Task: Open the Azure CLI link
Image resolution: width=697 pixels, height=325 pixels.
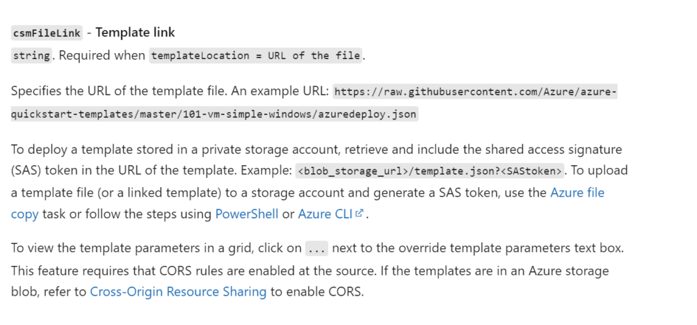Action: (x=326, y=214)
